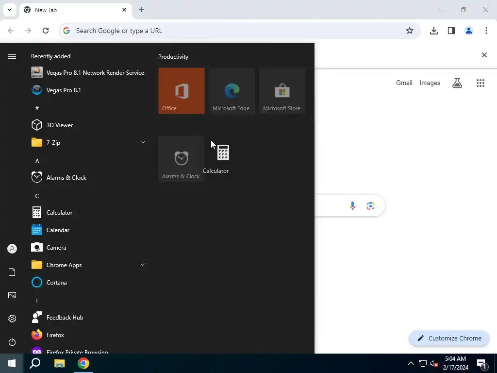Image resolution: width=497 pixels, height=373 pixels.
Task: Expand the Start menu hamburger button
Action: [x=12, y=56]
